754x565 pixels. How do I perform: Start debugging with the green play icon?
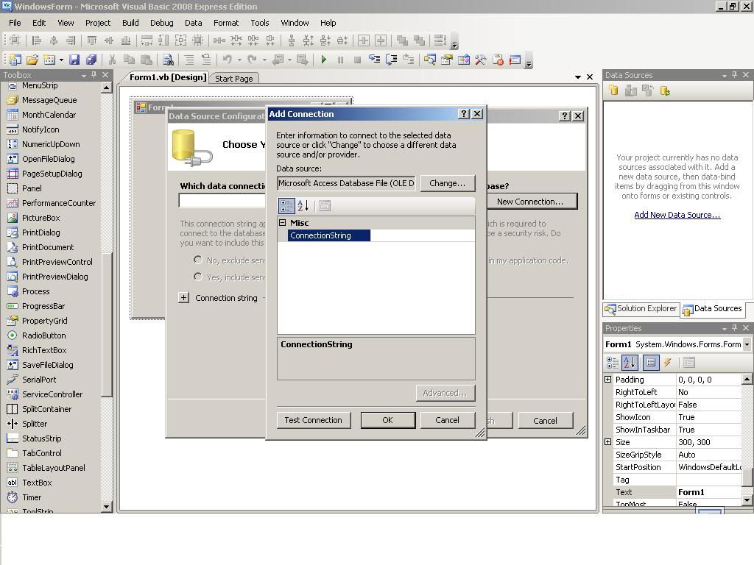[x=324, y=60]
